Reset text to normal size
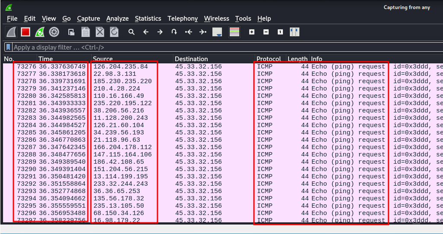 point(280,32)
